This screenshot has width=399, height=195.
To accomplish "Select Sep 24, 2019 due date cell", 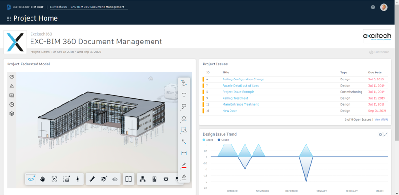I will coord(377,111).
